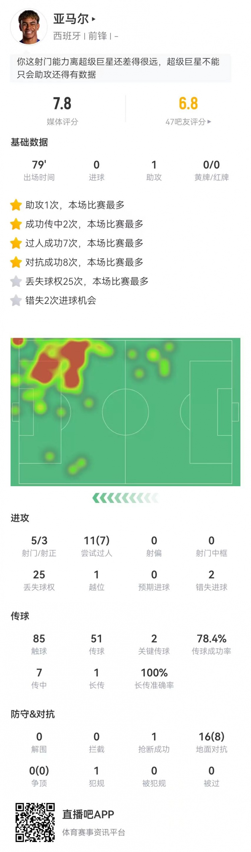Click the gold star beside 助攻1次
Screen dimensions: 251x852
(x=16, y=205)
